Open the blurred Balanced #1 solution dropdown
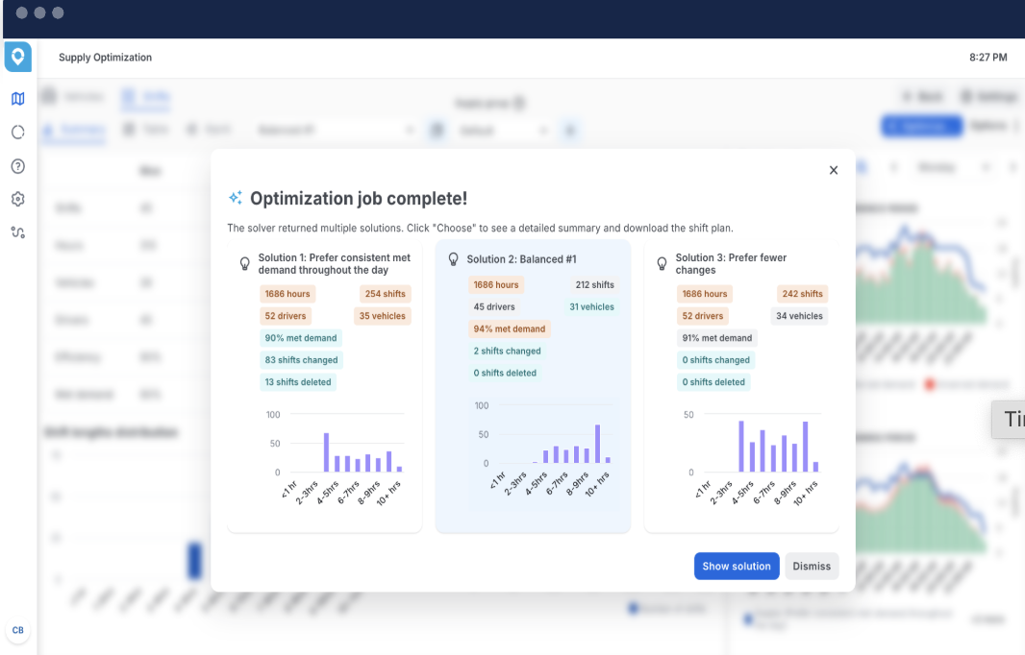Viewport: 1025px width, 655px height. pyautogui.click(x=336, y=130)
